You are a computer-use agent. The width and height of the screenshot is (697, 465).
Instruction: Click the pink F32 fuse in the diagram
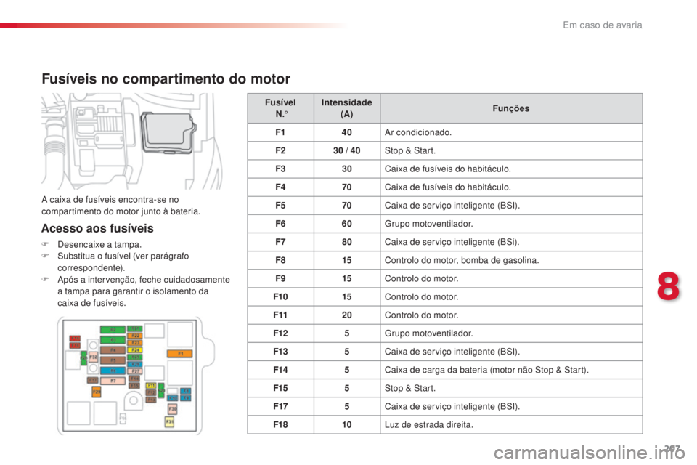94,357
